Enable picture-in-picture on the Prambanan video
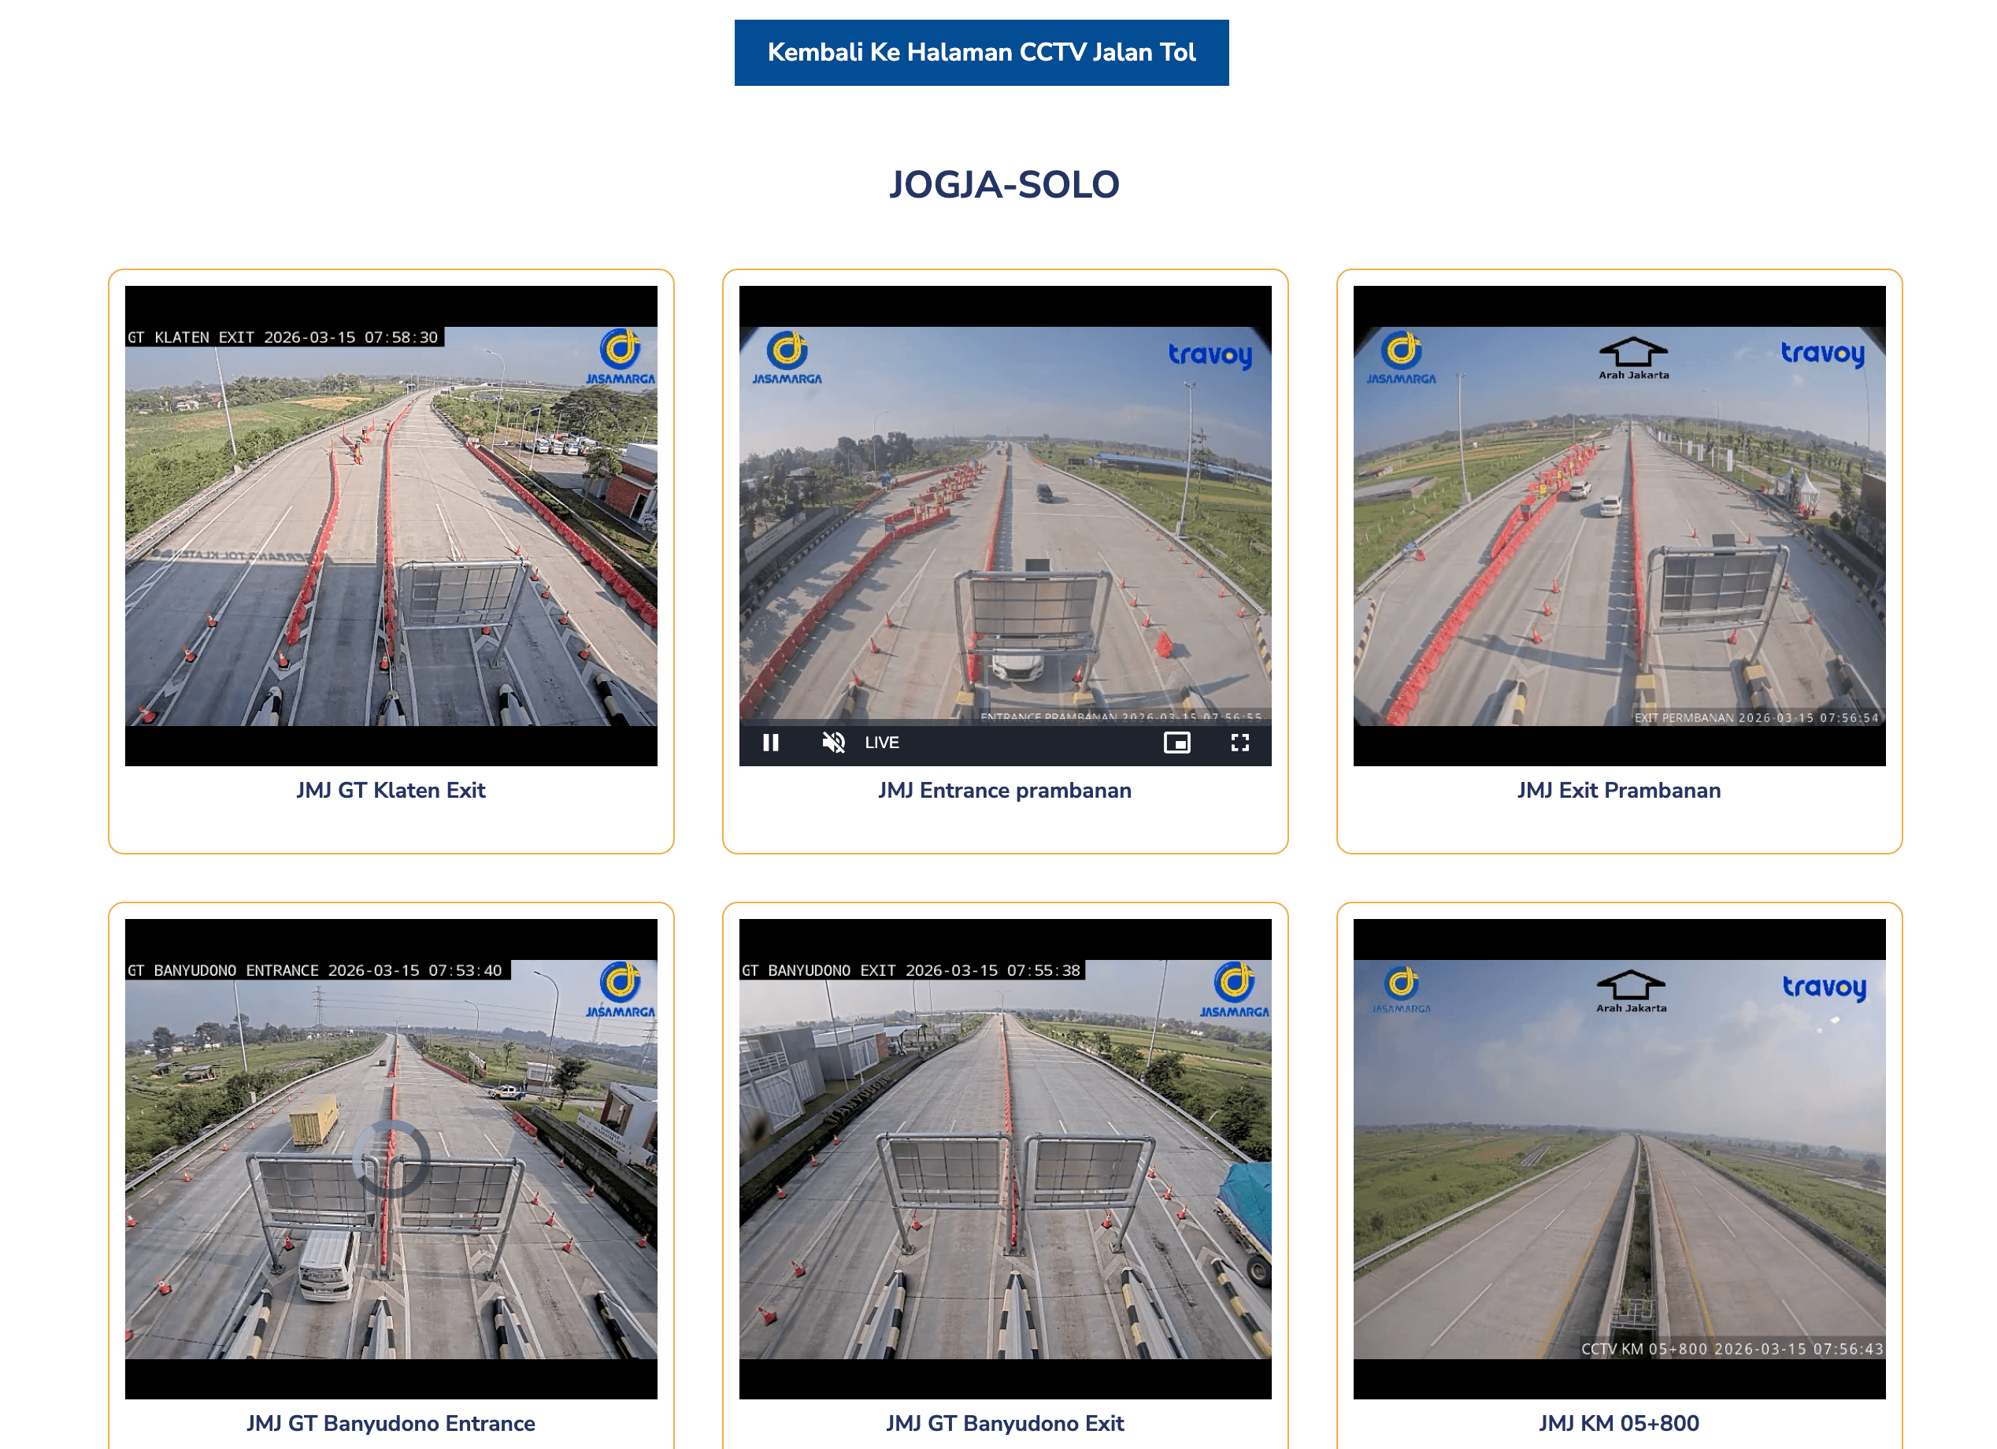The width and height of the screenshot is (1997, 1449). (x=1177, y=742)
